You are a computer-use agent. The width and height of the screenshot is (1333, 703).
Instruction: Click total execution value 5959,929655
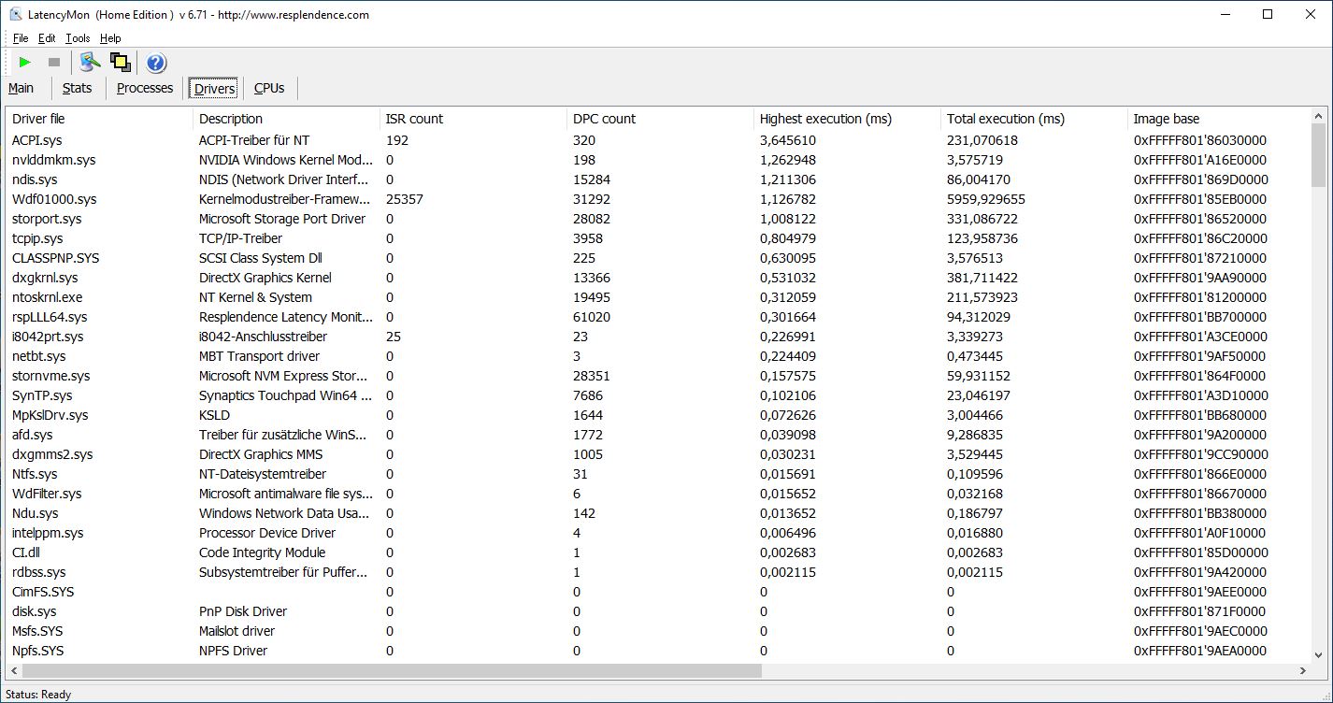click(x=986, y=199)
